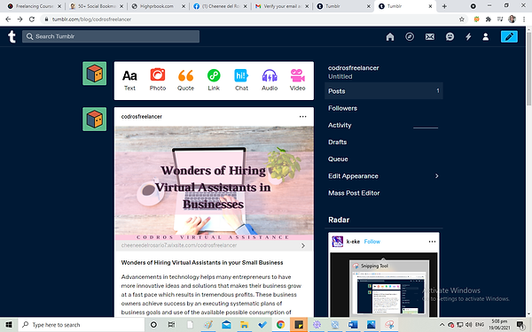Image resolution: width=532 pixels, height=332 pixels.
Task: Create a new Video post
Action: (x=298, y=81)
